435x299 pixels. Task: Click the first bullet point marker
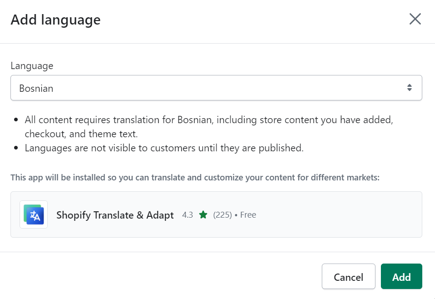coord(16,120)
